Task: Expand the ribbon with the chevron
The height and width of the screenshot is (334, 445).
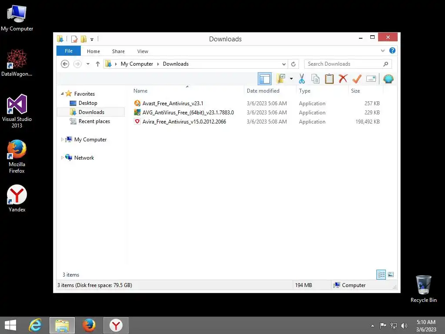Action: click(382, 51)
